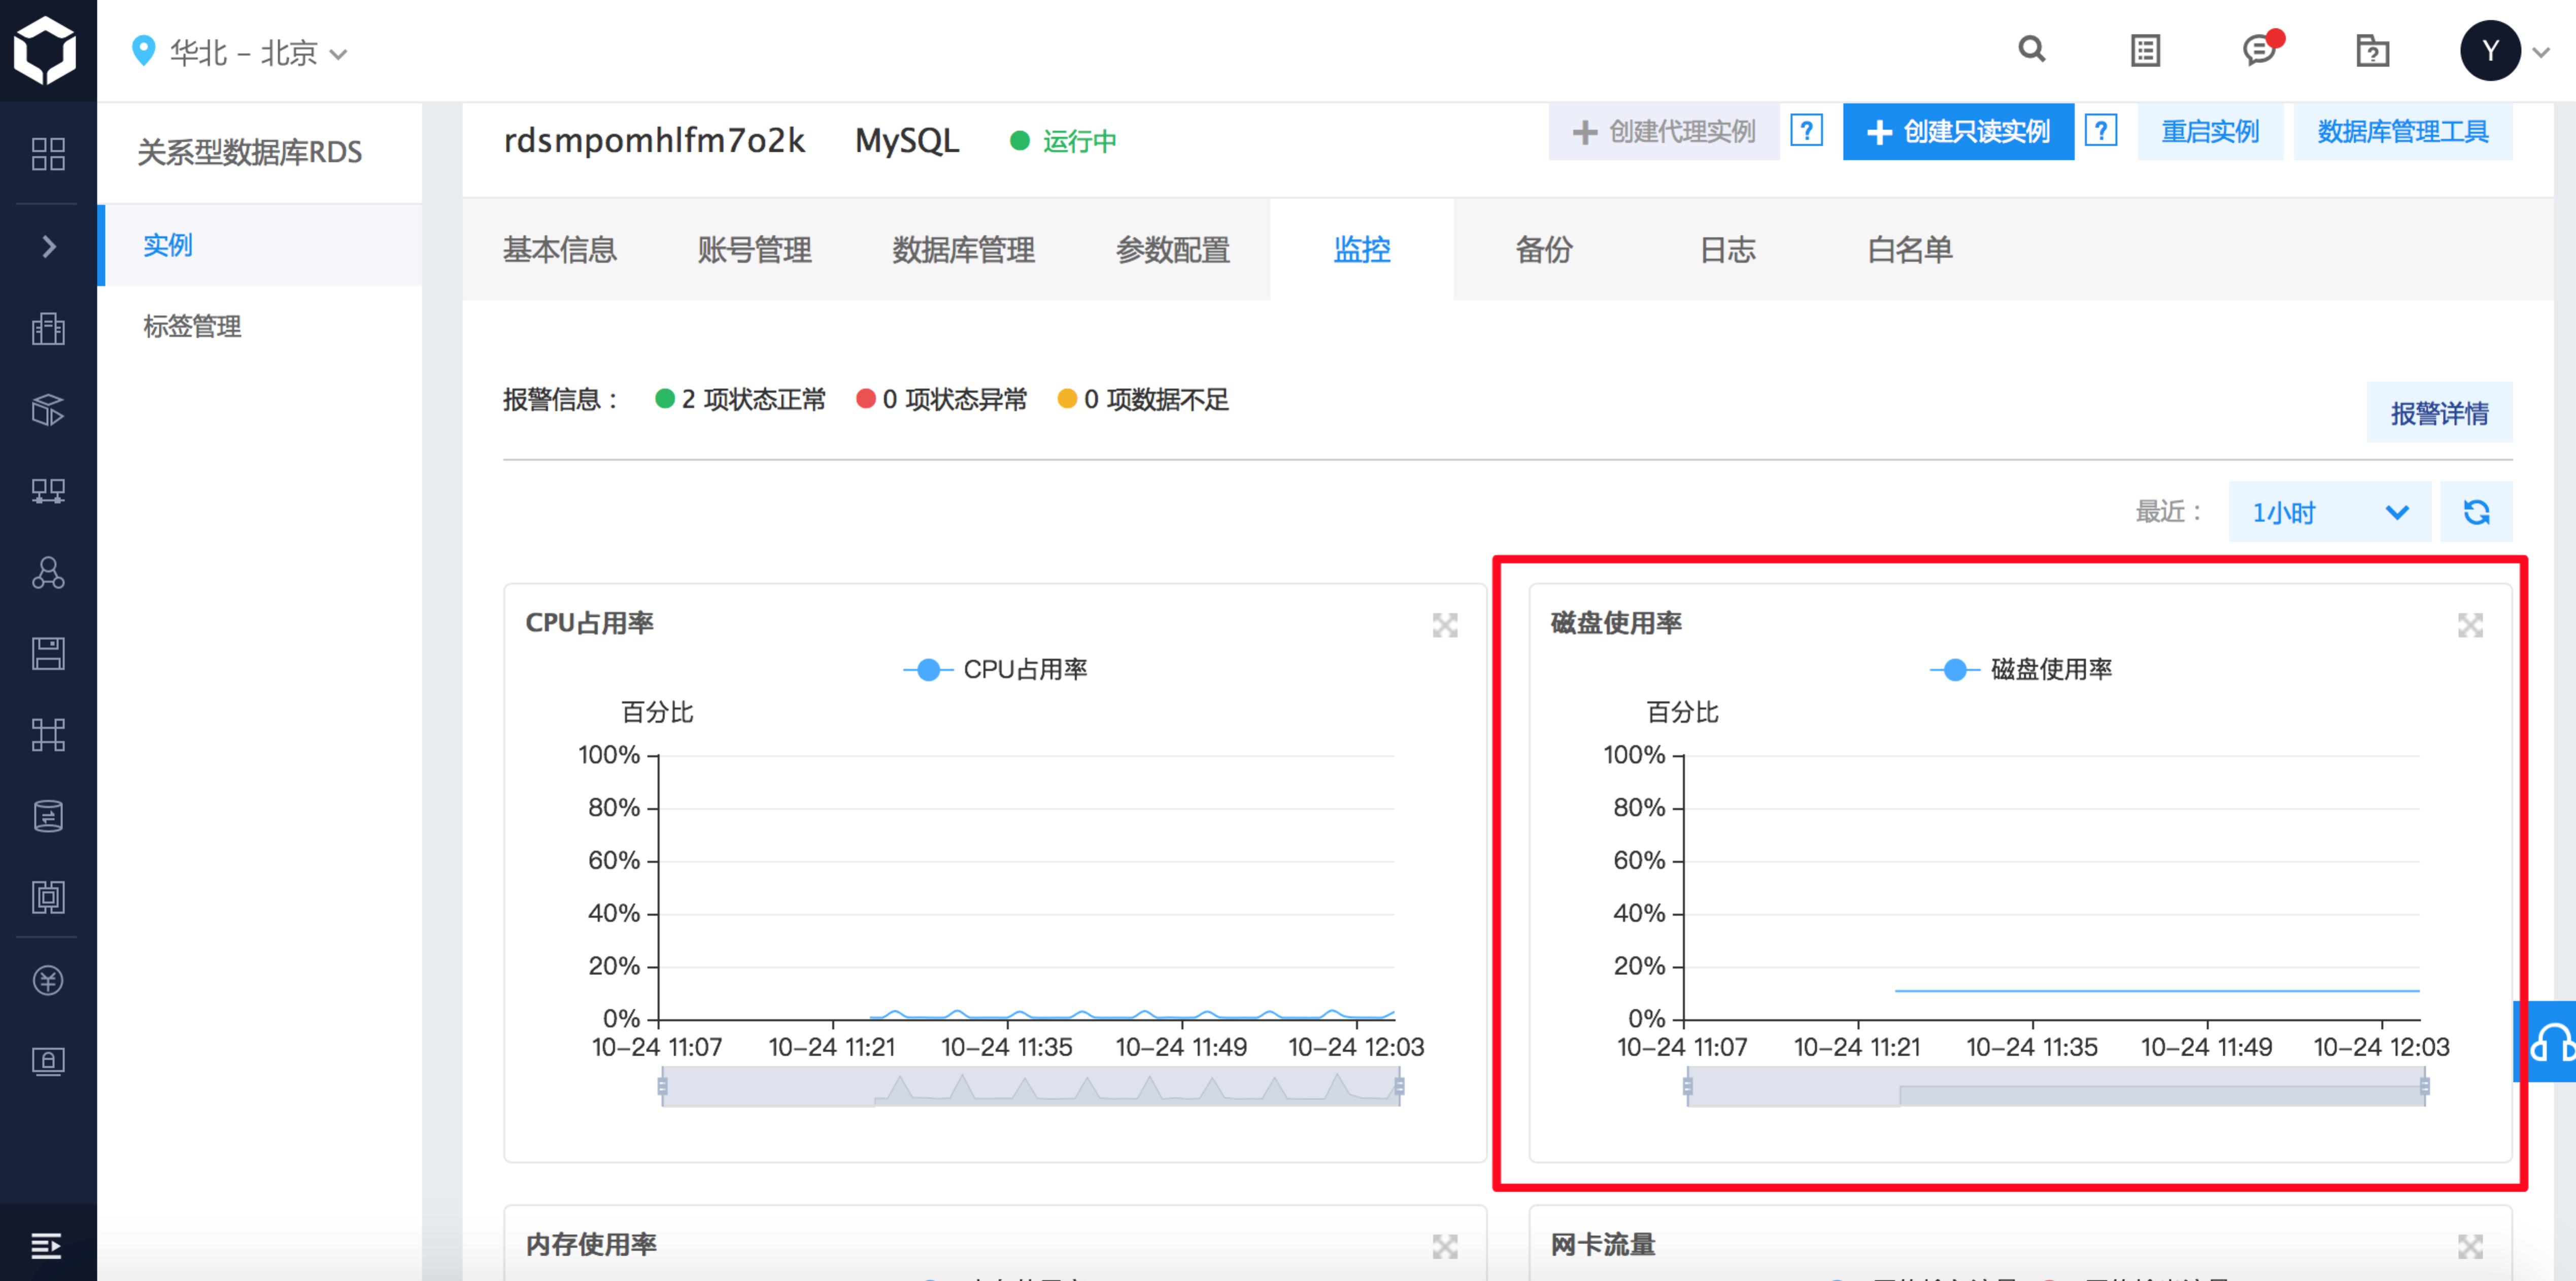Click the network monitors sidebar icon
The width and height of the screenshot is (2576, 1281).
click(x=48, y=491)
